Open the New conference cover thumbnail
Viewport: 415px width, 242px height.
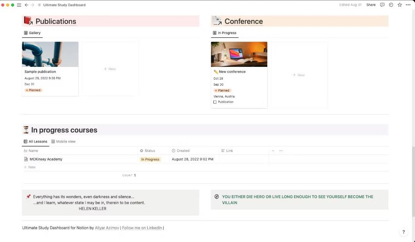(239, 54)
